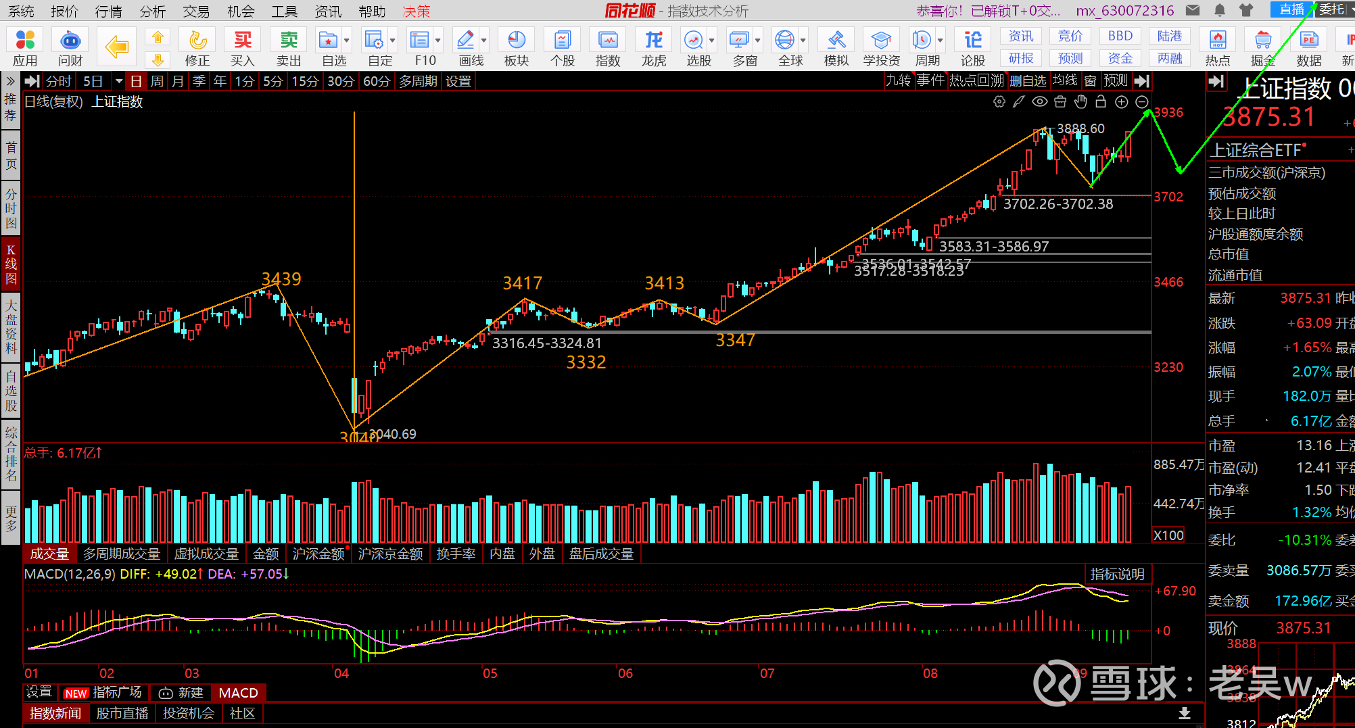This screenshot has width=1355, height=728.
Task: Switch to the 60分 period tab
Action: (x=377, y=81)
